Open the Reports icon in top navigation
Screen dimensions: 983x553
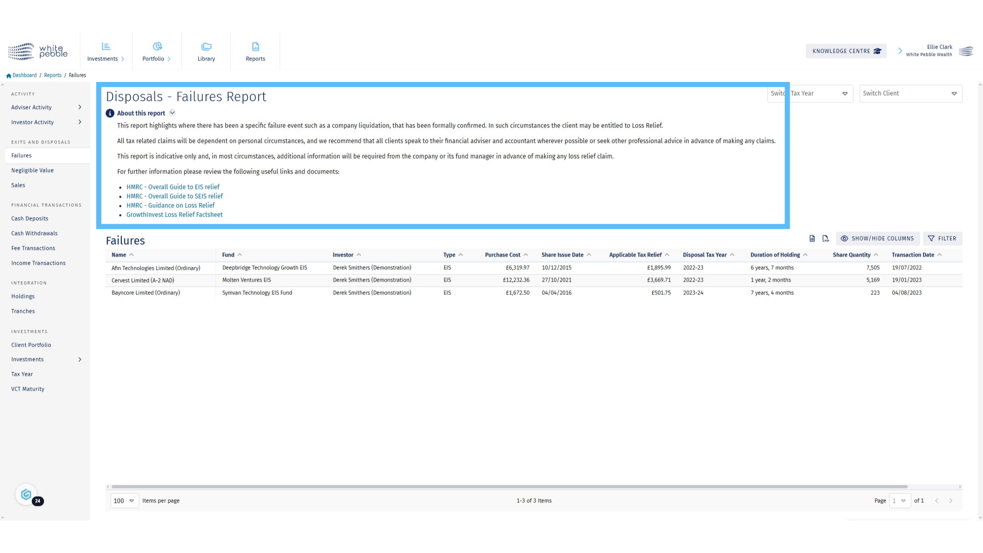click(x=255, y=51)
